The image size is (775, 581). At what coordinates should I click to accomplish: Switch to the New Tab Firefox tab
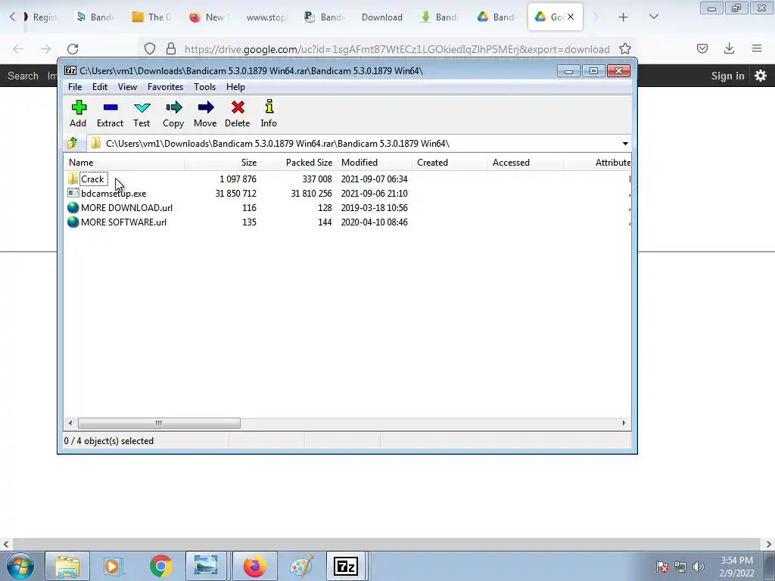[207, 17]
